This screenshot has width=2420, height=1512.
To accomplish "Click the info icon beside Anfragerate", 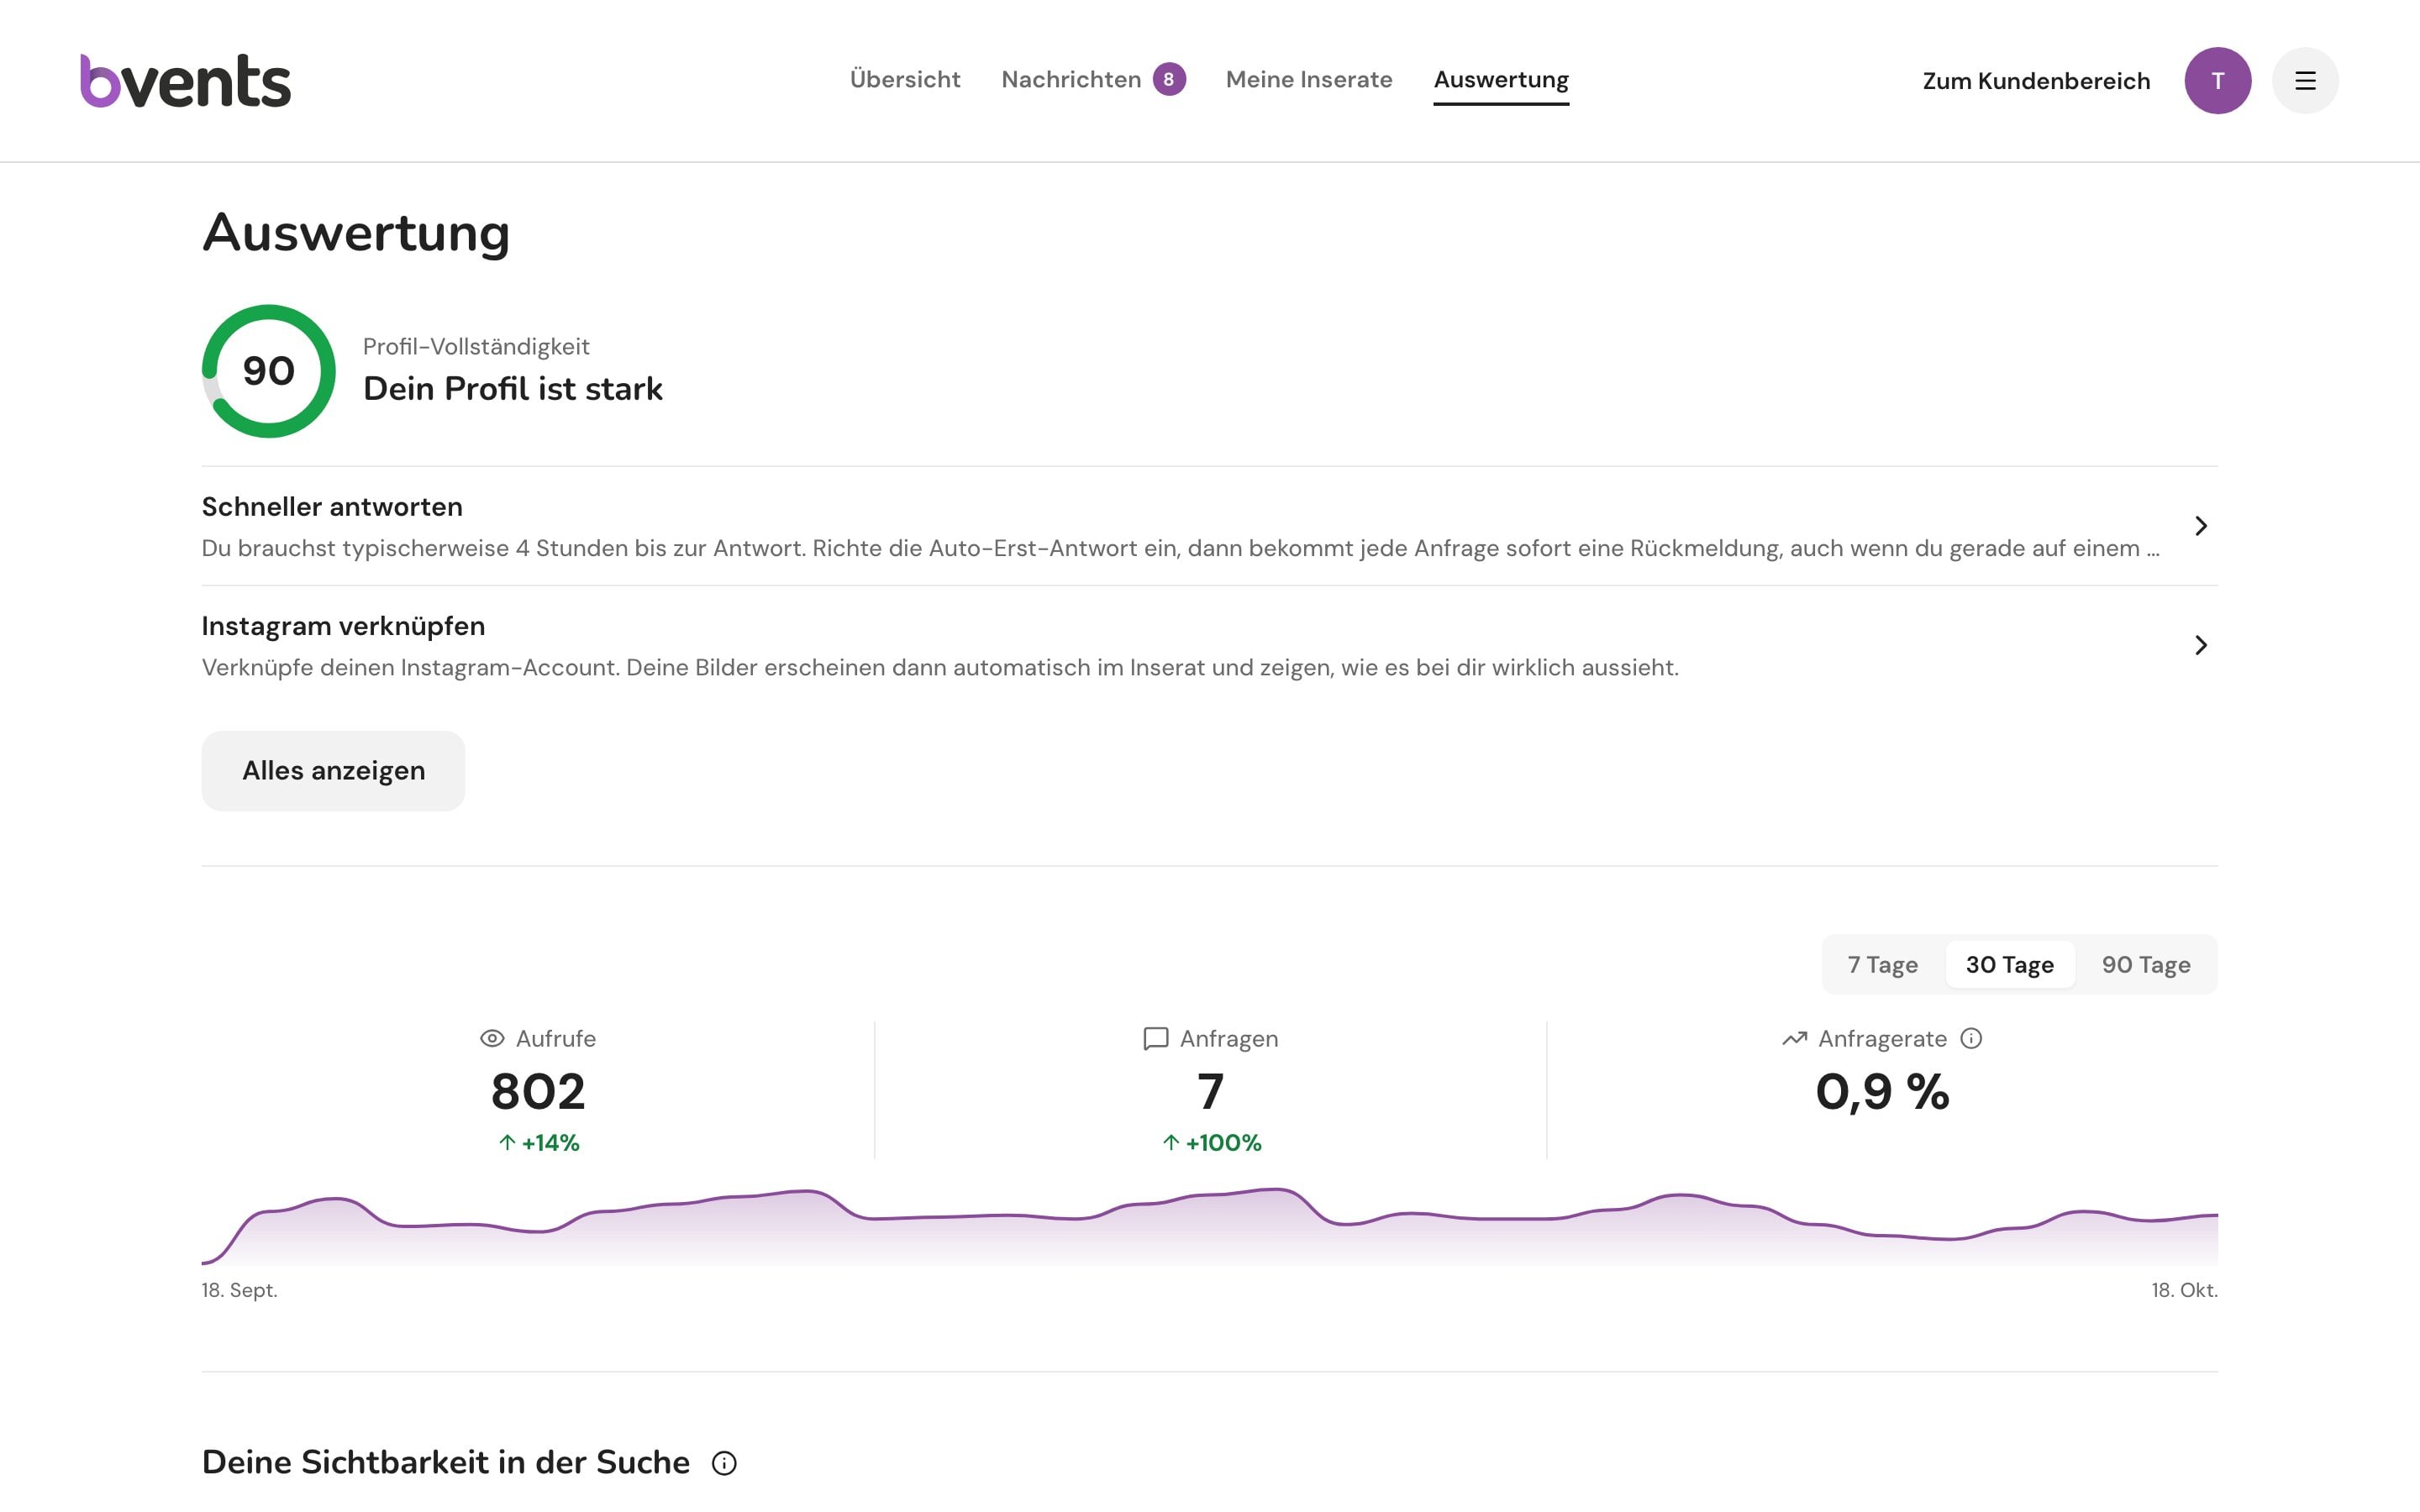I will click(1971, 1038).
